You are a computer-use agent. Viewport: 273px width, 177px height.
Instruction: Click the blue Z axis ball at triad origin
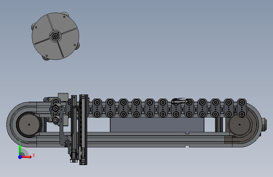click(x=20, y=157)
